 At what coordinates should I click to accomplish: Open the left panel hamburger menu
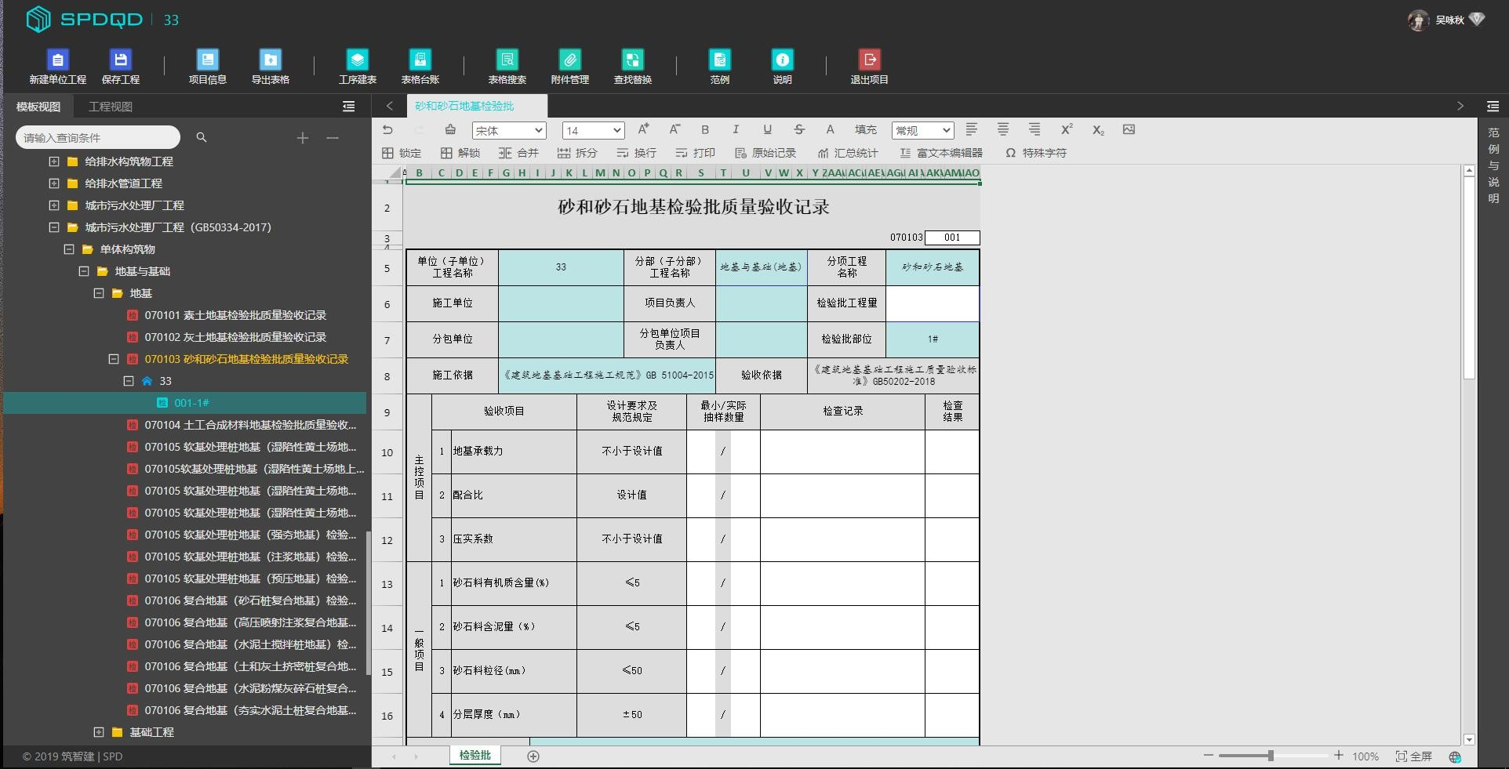[349, 107]
